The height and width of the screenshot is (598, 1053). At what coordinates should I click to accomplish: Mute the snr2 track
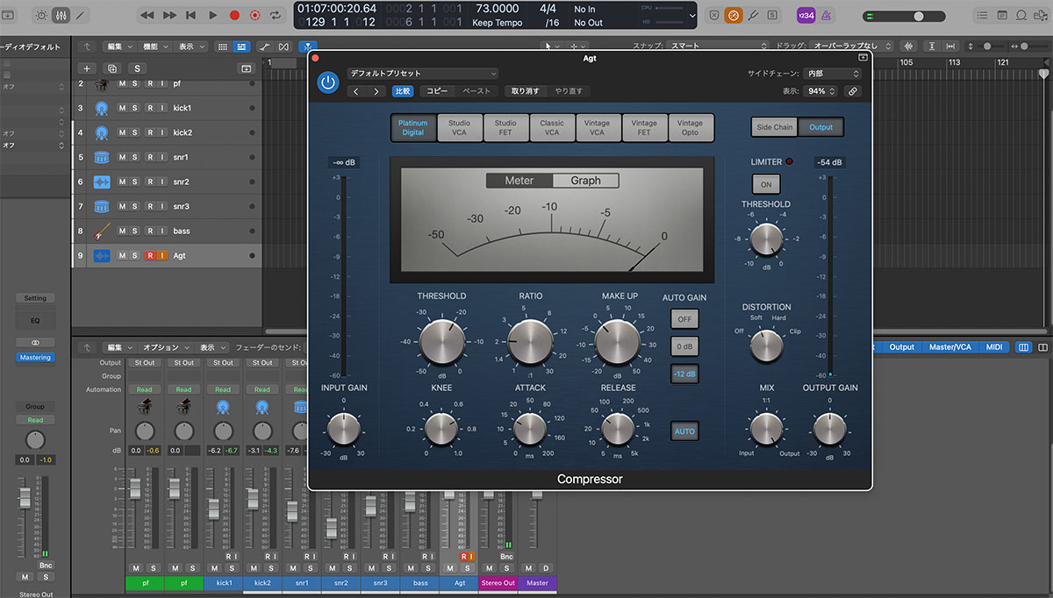pos(123,182)
